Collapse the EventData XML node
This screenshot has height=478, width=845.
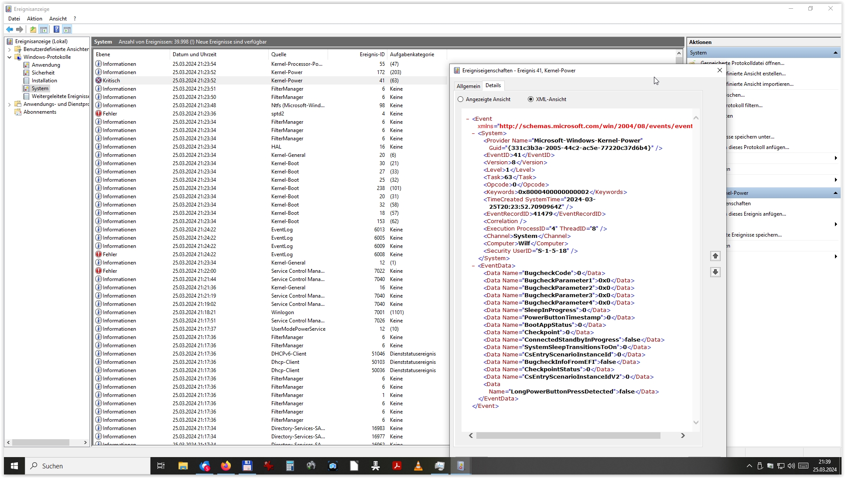[x=473, y=266]
